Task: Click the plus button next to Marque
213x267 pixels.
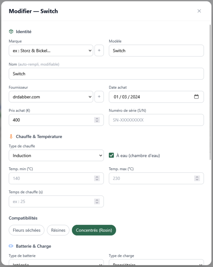Action: (x=99, y=51)
